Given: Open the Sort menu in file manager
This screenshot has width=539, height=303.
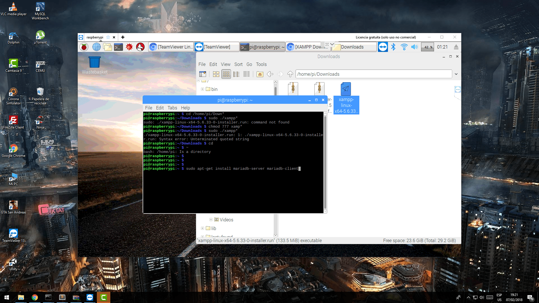Looking at the screenshot, I should [238, 64].
